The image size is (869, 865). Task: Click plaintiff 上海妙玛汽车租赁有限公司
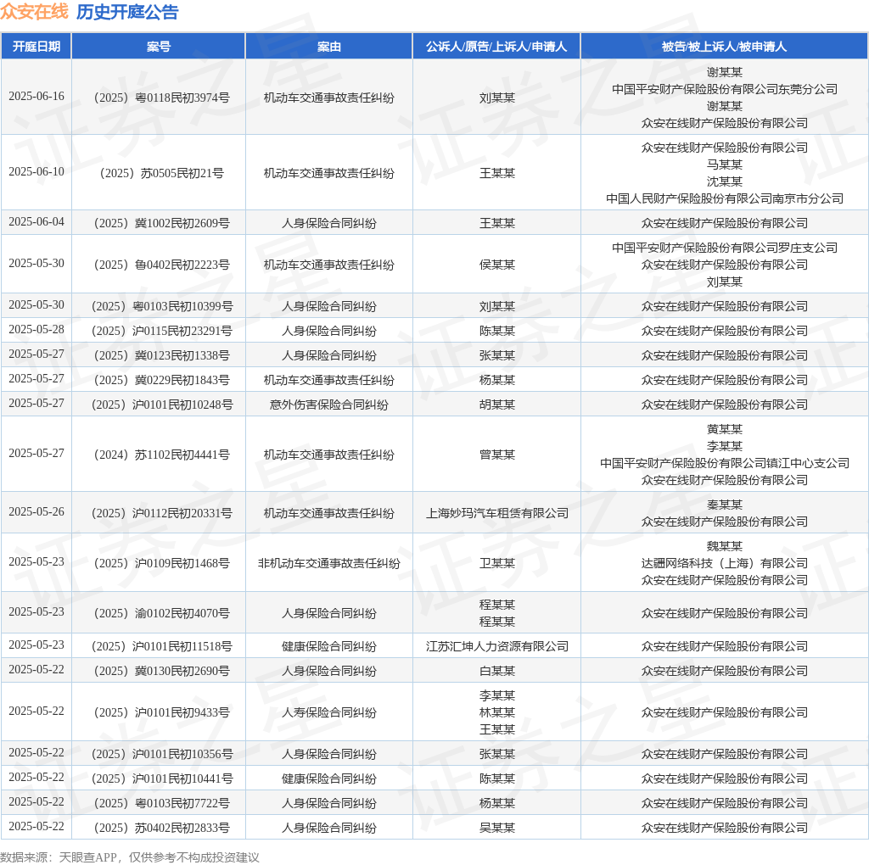pos(497,513)
